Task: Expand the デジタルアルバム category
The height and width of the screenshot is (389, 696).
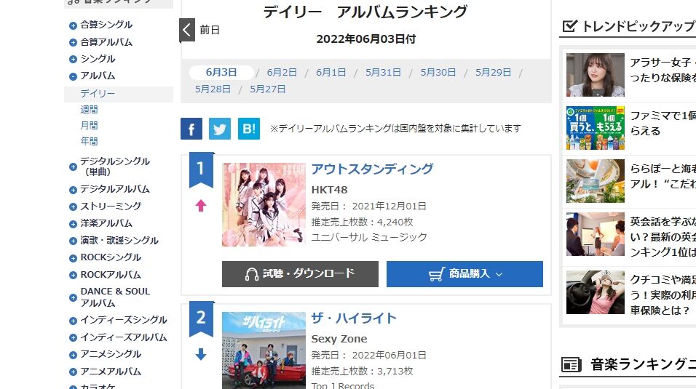Action: click(74, 190)
